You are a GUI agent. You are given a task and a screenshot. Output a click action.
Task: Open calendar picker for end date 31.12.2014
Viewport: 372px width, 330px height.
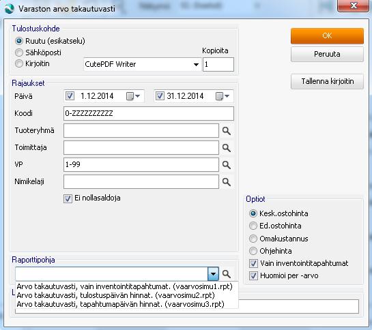223,96
